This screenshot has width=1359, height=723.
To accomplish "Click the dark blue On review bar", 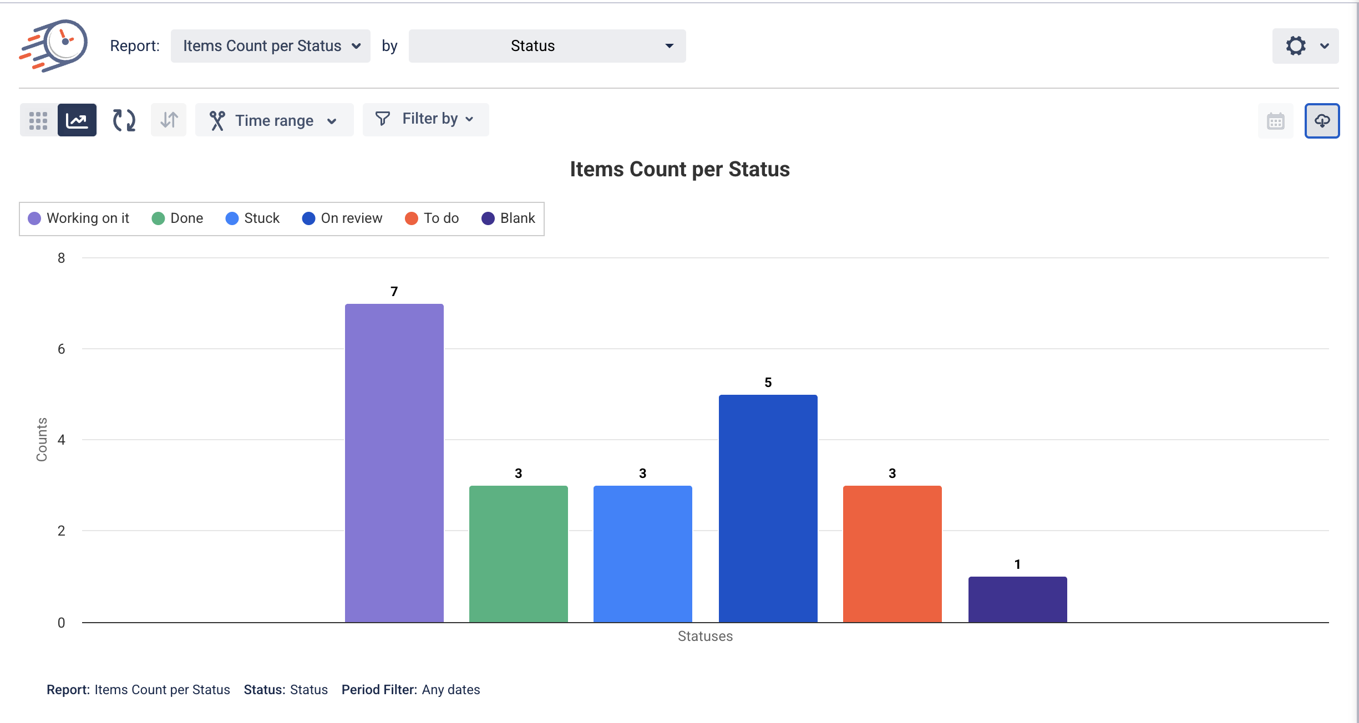I will (x=768, y=508).
